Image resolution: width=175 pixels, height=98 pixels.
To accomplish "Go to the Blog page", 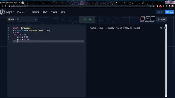I will 45,12.
